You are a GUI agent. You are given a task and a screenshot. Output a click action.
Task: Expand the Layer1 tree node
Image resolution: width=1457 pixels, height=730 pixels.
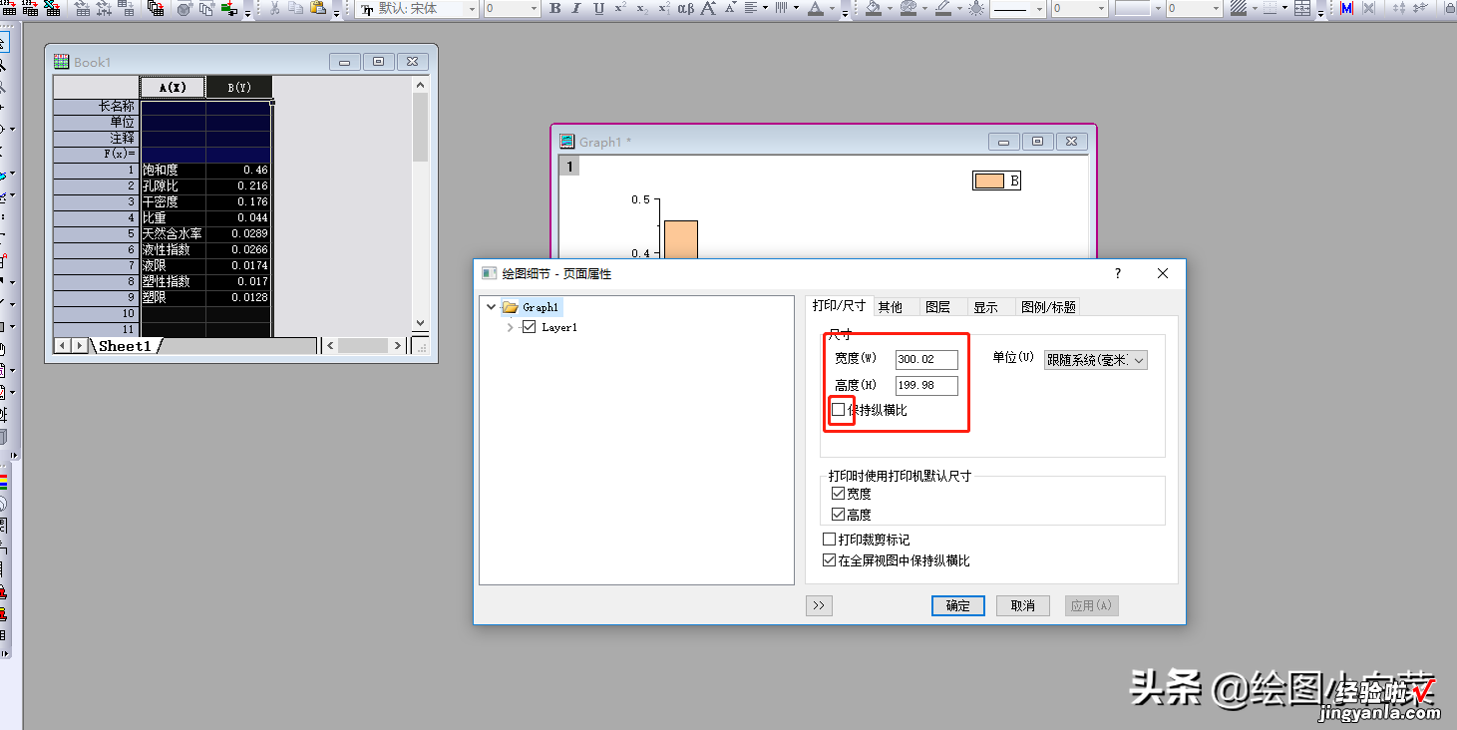511,327
